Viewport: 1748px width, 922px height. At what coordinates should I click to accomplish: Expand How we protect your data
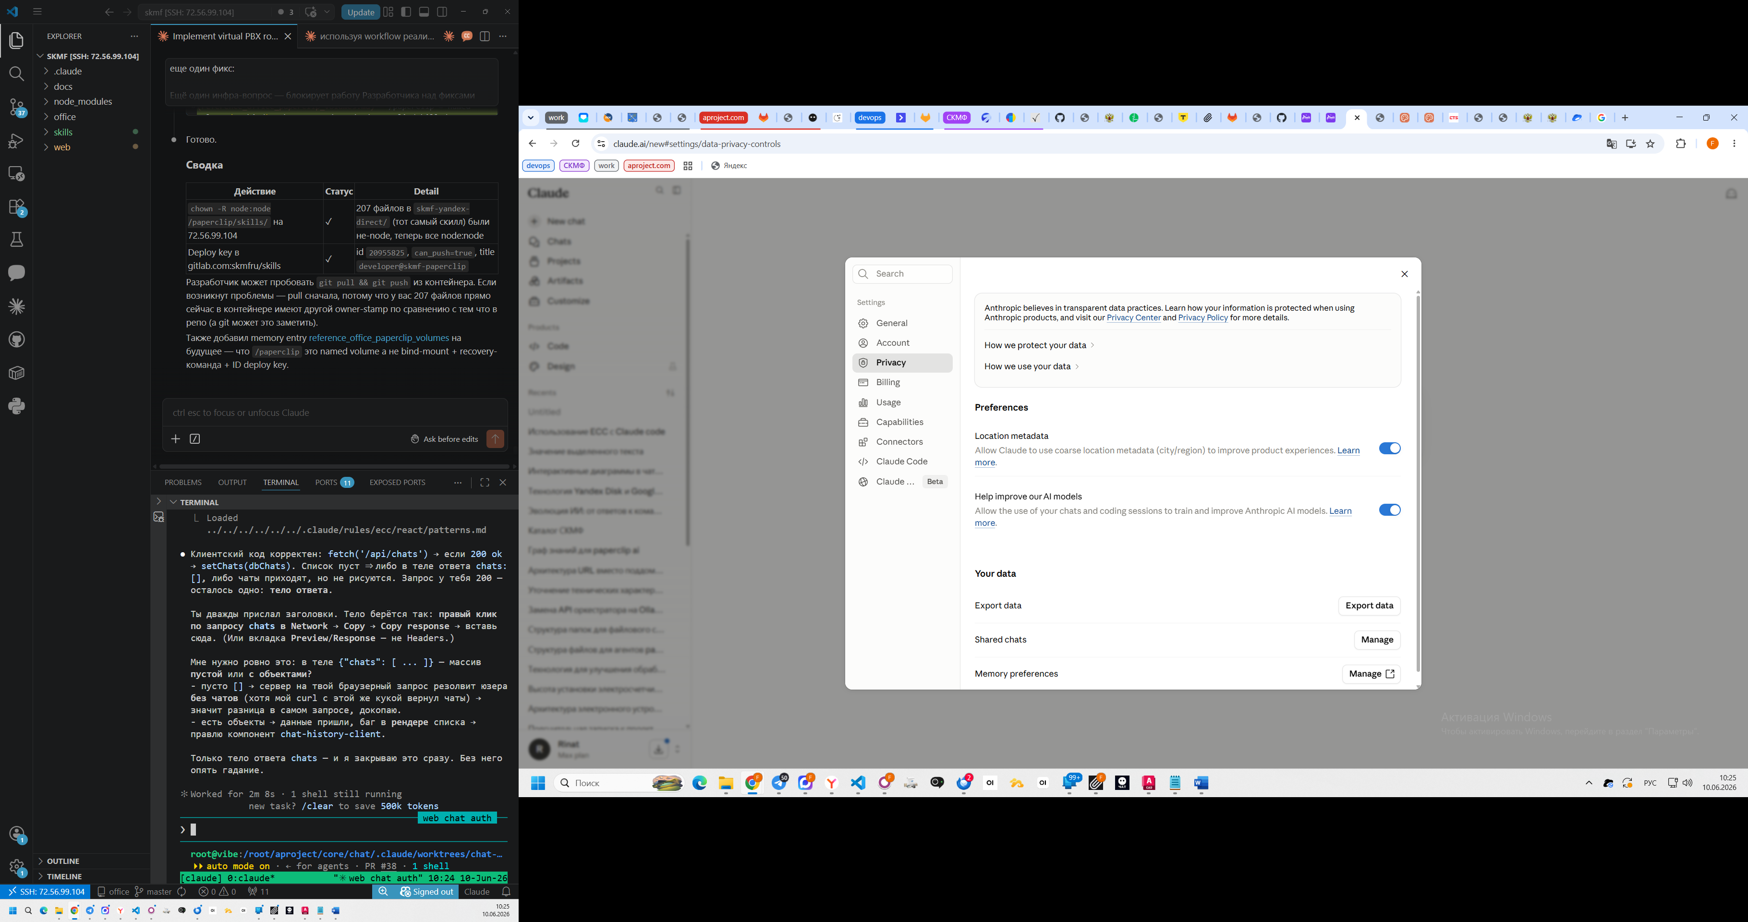click(1039, 345)
